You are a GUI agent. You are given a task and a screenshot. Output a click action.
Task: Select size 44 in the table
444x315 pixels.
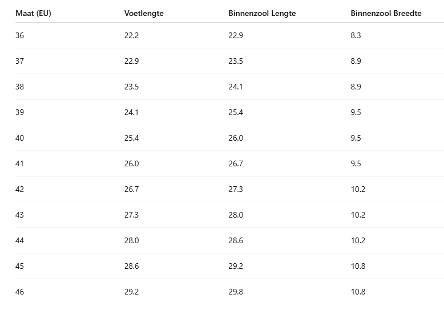(20, 240)
